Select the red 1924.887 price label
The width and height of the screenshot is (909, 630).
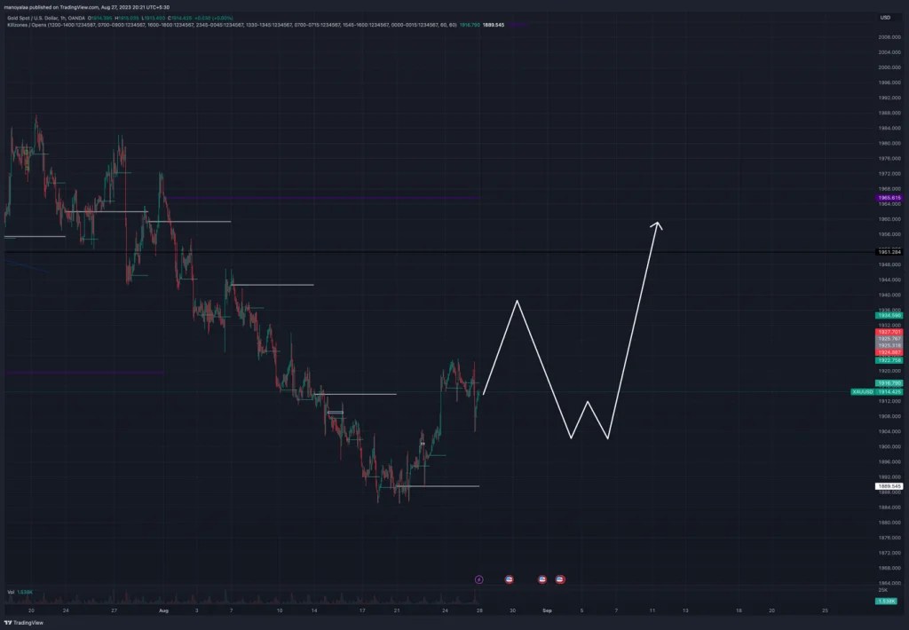click(x=889, y=352)
